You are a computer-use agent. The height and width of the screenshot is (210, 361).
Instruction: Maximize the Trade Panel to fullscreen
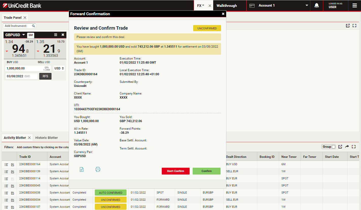(x=354, y=26)
